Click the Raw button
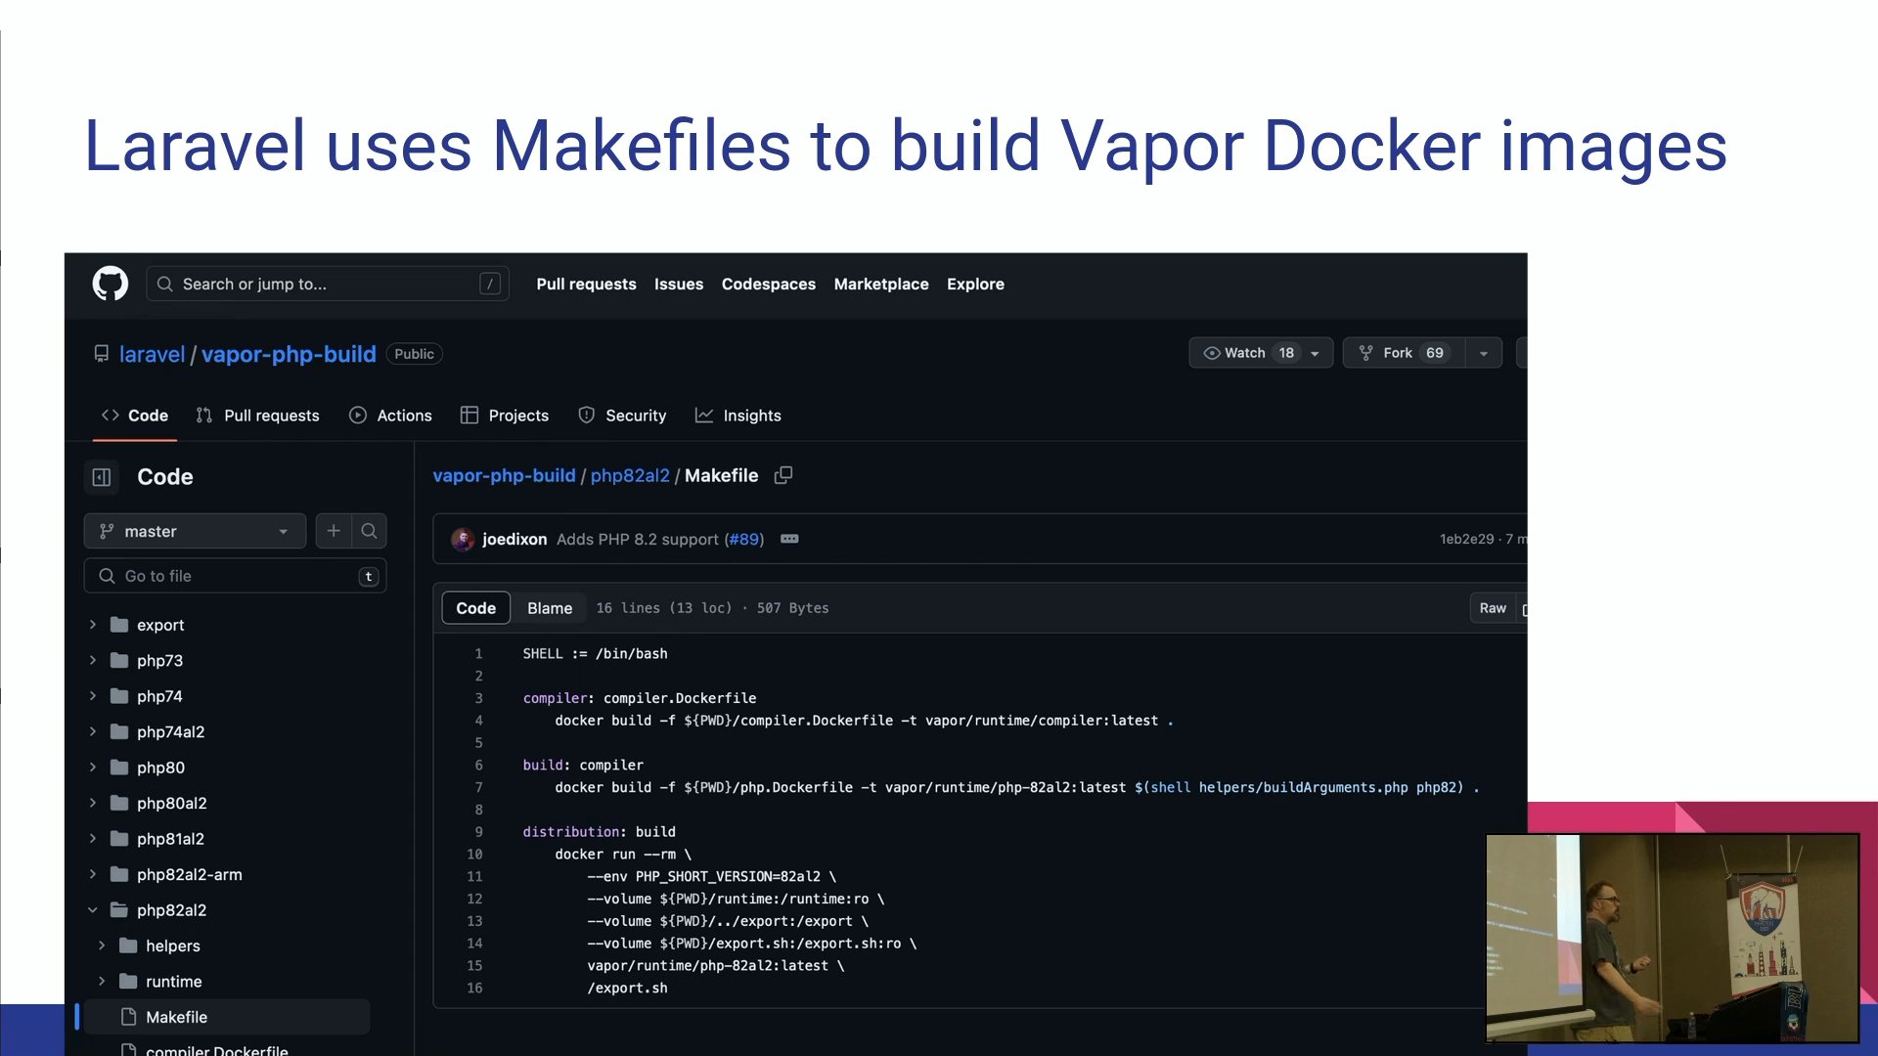 pos(1492,608)
